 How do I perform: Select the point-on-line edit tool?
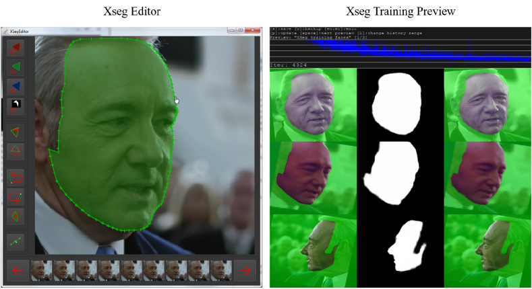[x=16, y=242]
